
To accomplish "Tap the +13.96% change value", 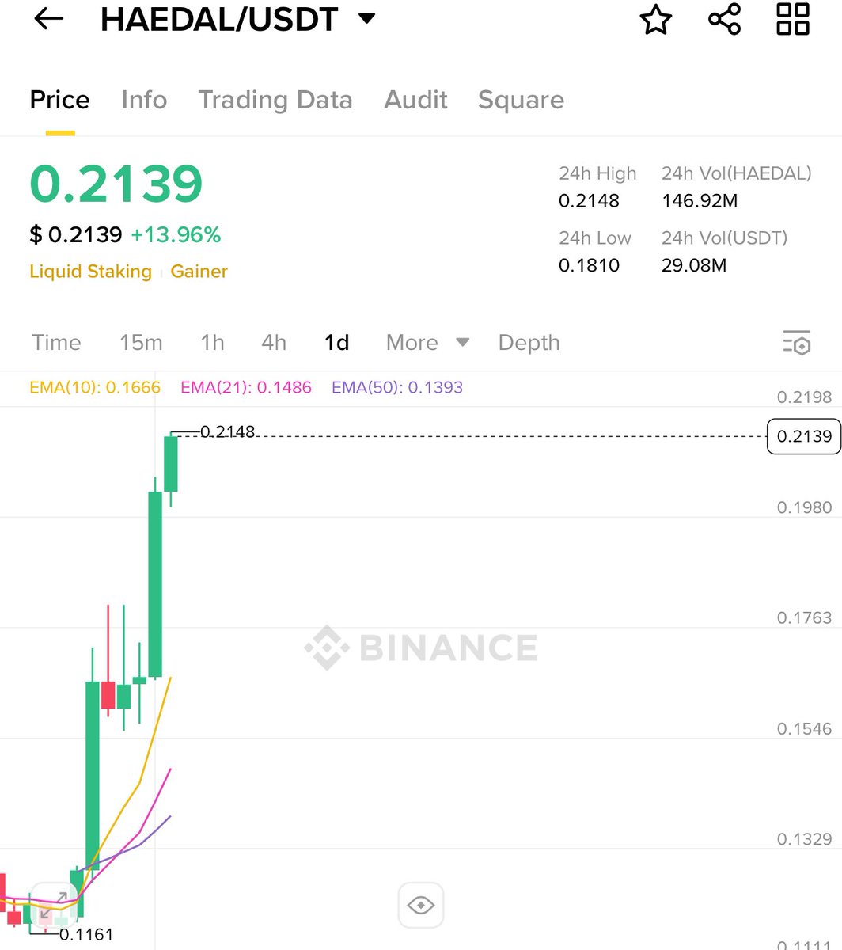I will tap(176, 234).
